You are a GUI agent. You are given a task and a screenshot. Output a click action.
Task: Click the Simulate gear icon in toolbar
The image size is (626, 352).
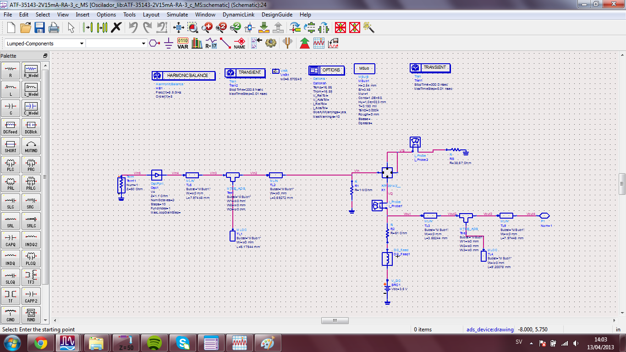pos(271,43)
